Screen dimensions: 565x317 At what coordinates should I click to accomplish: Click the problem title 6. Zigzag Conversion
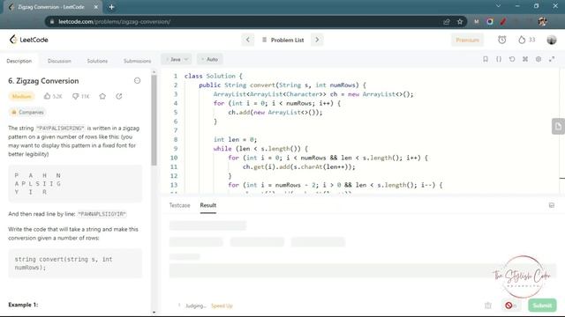pos(43,81)
